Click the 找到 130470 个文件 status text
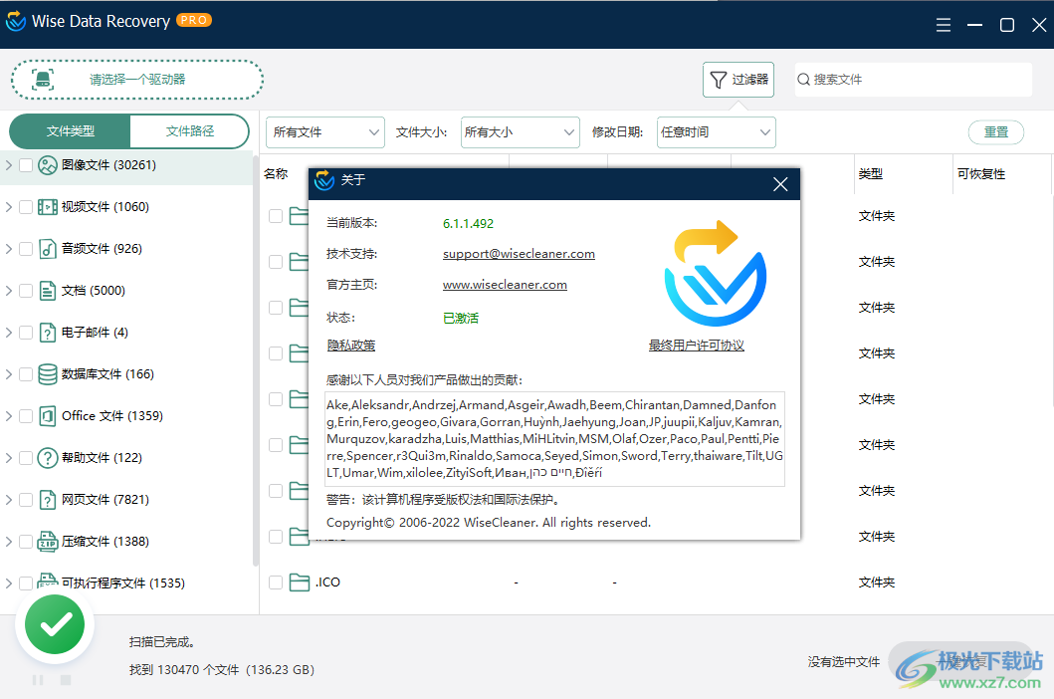Viewport: 1054px width, 699px height. coord(222,670)
